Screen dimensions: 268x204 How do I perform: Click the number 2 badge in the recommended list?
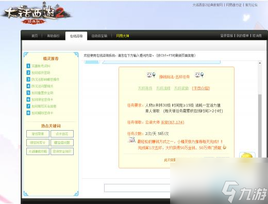[28, 73]
